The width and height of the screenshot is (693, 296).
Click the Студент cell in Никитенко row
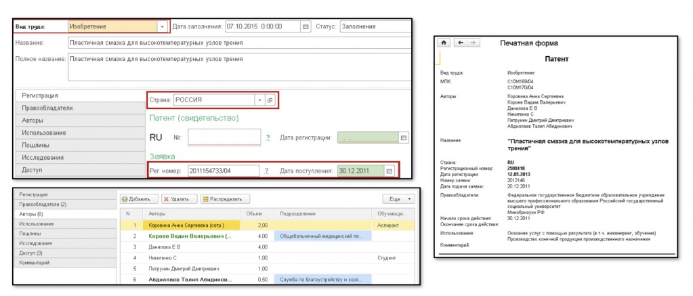[393, 257]
